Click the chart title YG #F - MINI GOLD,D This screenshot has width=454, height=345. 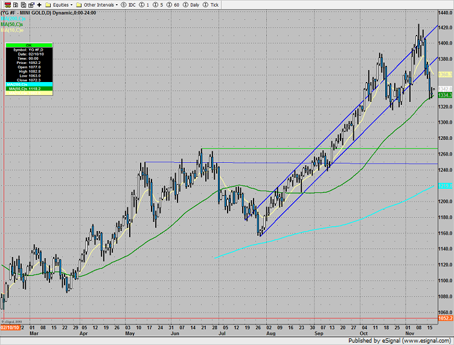point(26,13)
